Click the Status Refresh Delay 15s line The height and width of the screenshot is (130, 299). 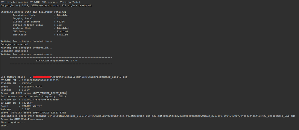click(x=36, y=25)
